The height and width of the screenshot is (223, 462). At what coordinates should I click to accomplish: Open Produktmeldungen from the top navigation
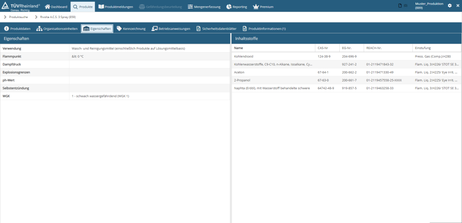[115, 7]
